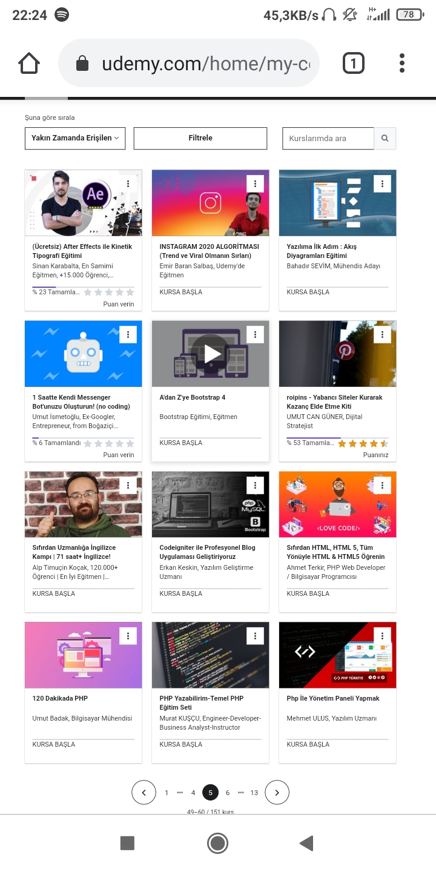This screenshot has width=436, height=872.
Task: Tap the padlock site info icon
Action: 82,63
